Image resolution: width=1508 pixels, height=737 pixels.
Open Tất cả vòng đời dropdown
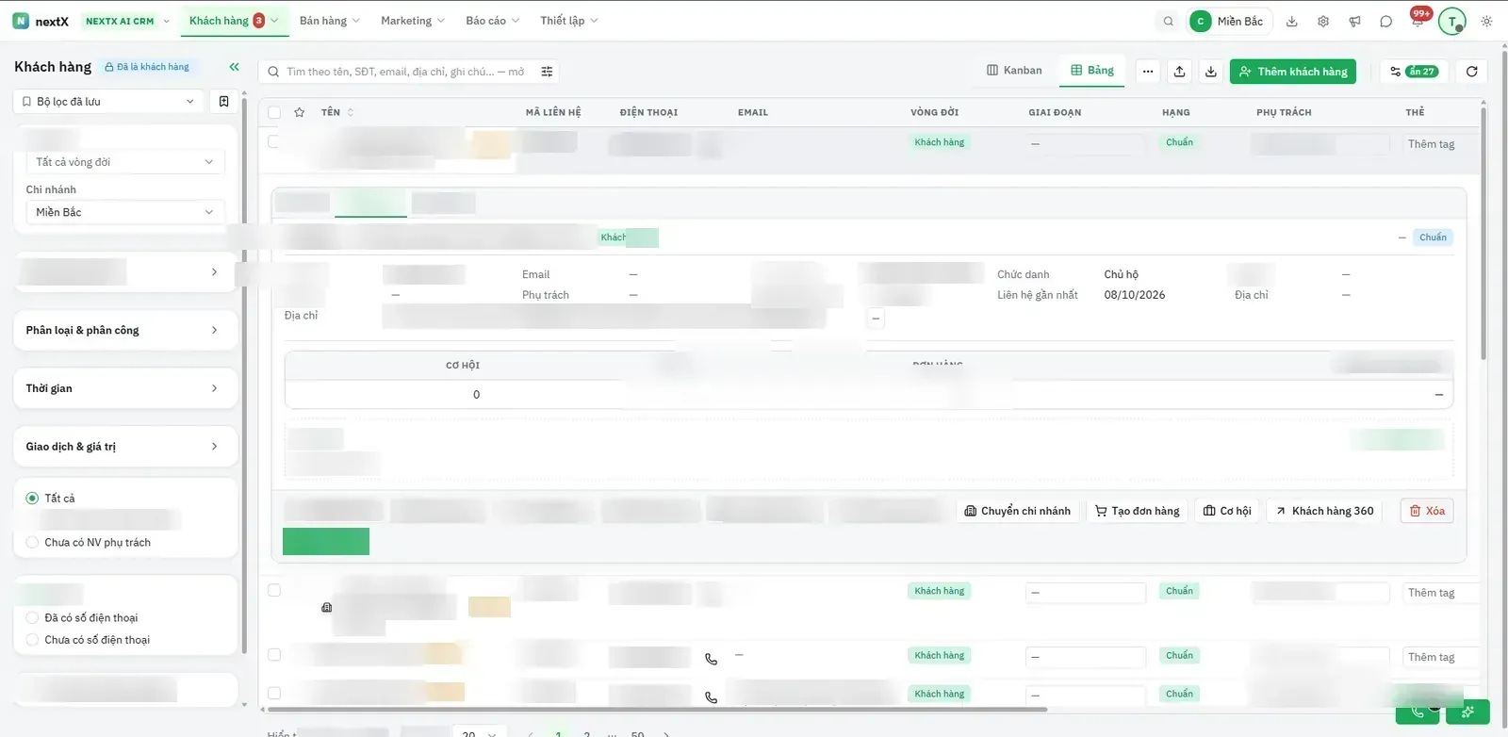point(125,162)
